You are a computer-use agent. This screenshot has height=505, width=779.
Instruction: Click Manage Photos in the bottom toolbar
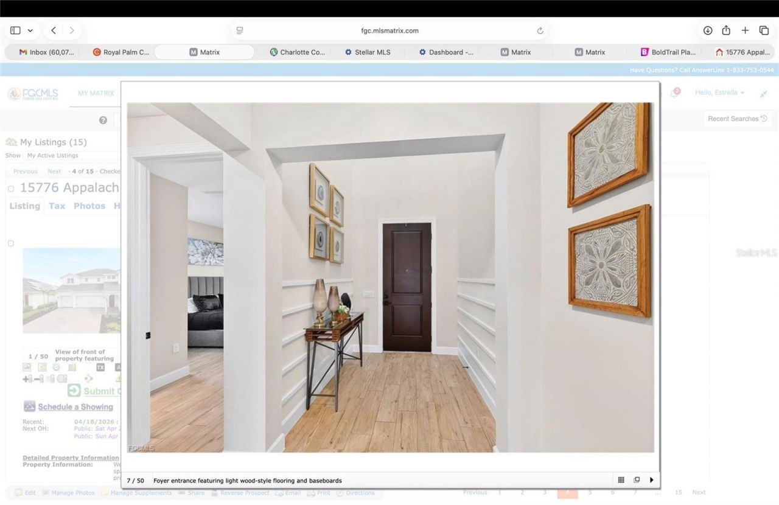[x=73, y=493]
